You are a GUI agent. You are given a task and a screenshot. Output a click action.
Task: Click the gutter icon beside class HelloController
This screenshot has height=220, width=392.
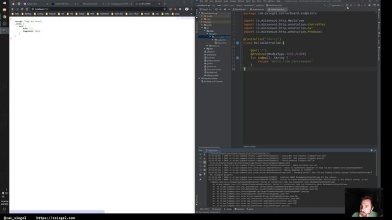coord(238,43)
